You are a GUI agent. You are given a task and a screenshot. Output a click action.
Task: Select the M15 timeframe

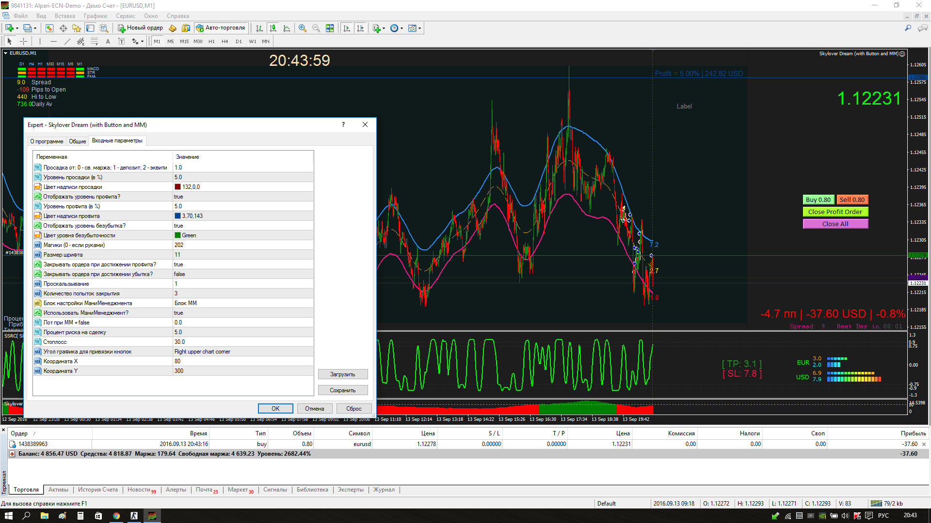[184, 42]
